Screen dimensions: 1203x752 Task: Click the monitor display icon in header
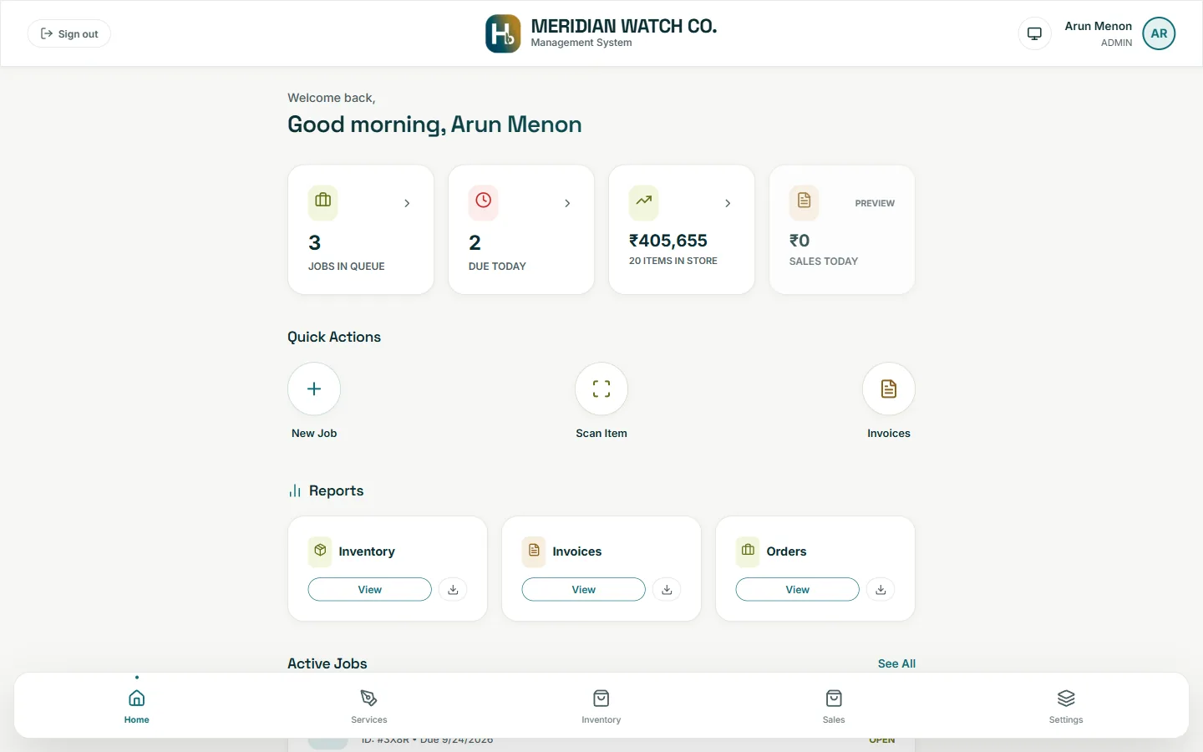(1034, 34)
